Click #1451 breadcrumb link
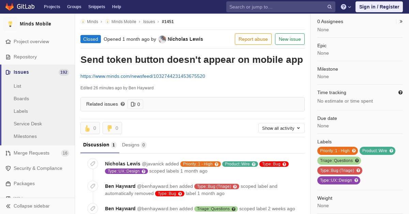 tap(168, 21)
